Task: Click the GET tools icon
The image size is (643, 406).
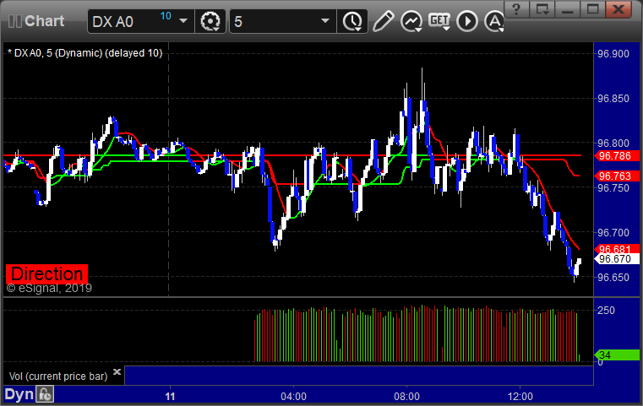Action: 439,21
